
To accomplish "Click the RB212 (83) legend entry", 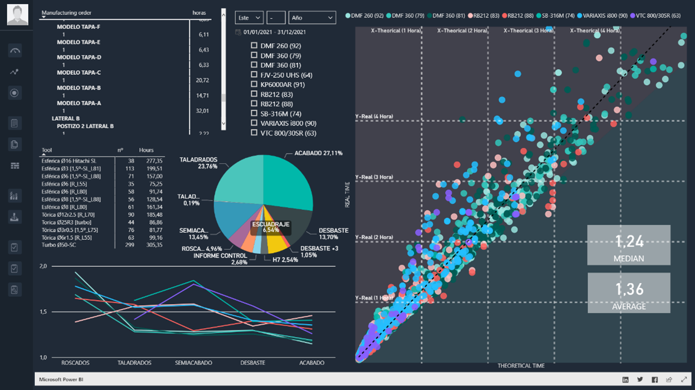I will 484,15.
